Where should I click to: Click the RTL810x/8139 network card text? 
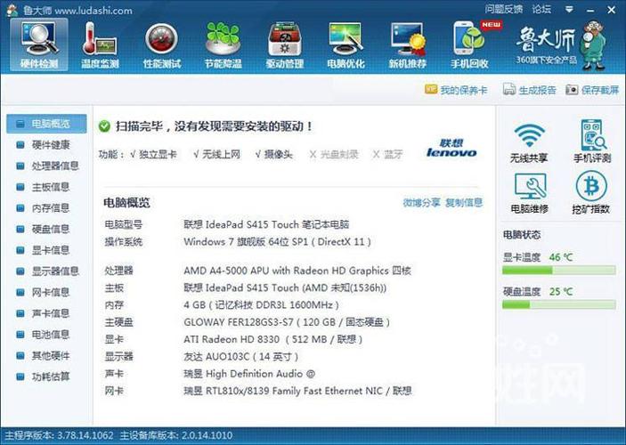(297, 391)
